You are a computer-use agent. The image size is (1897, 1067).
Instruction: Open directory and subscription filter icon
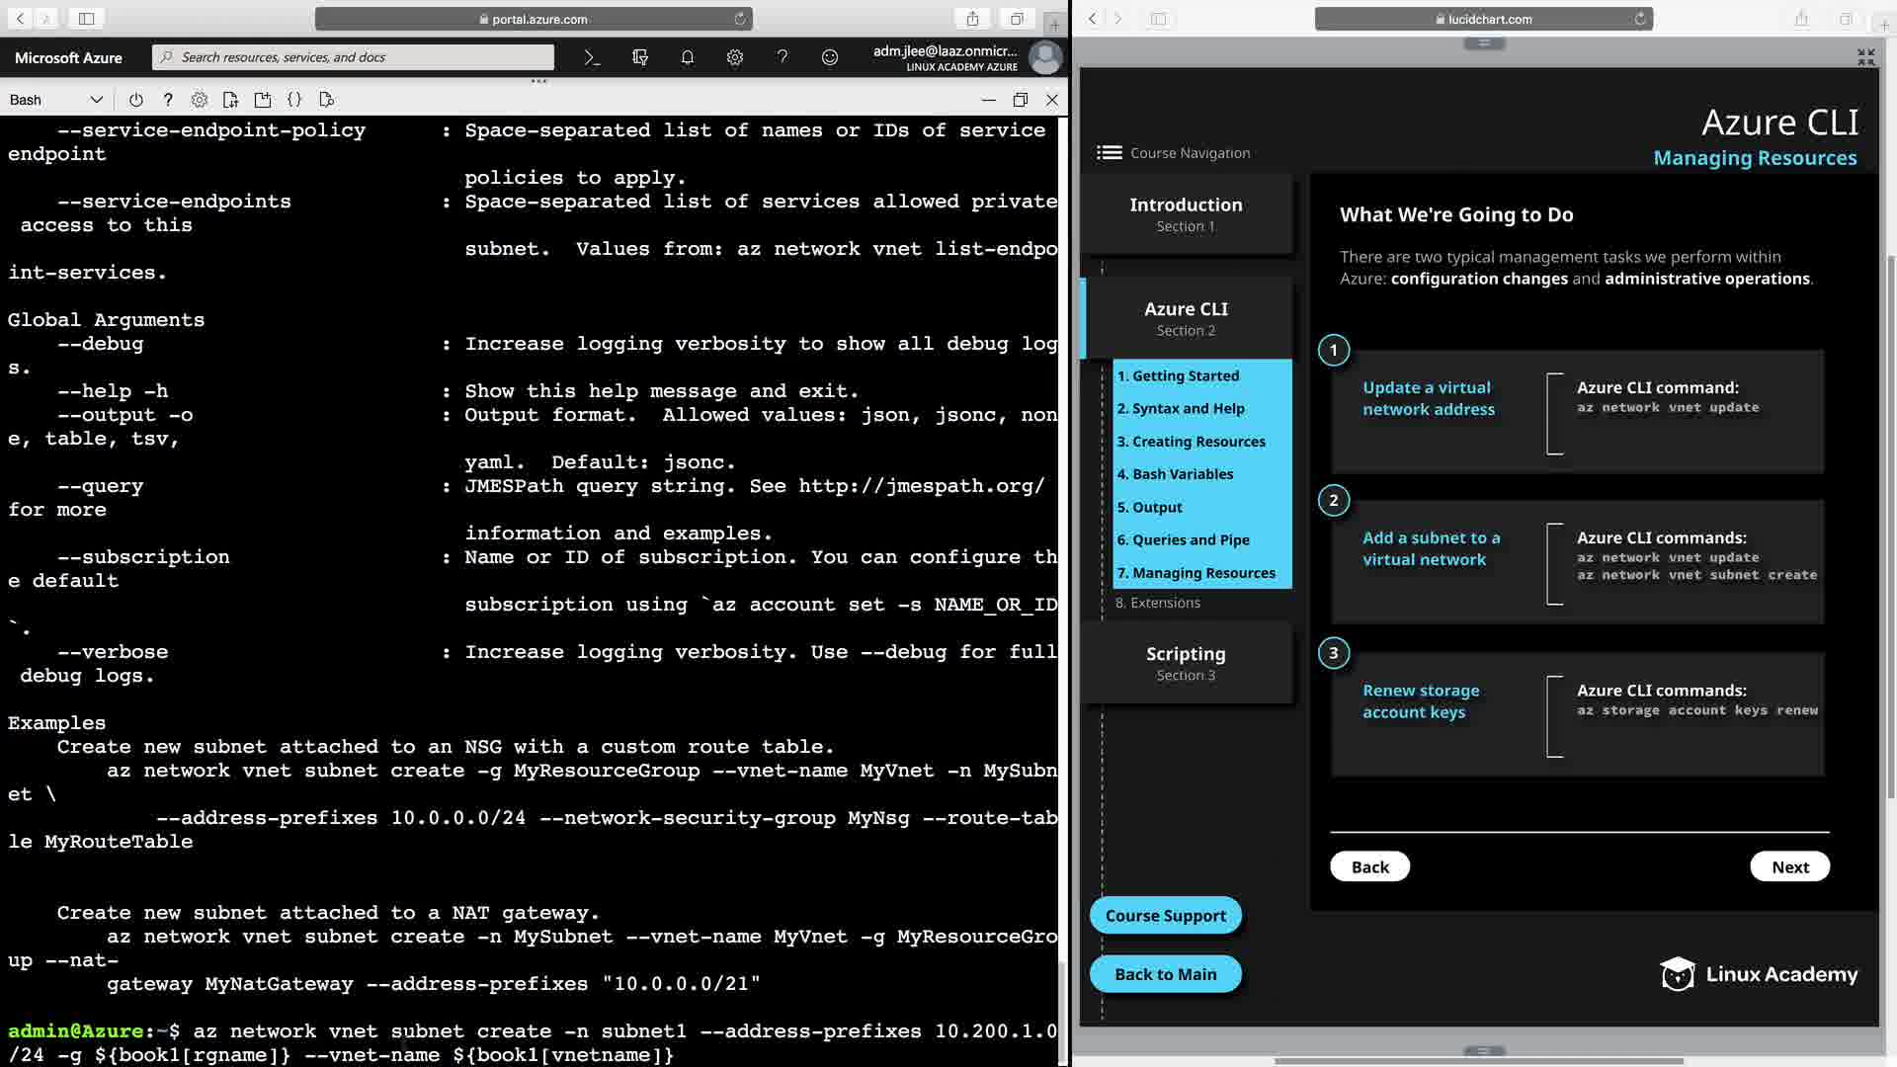pyautogui.click(x=639, y=57)
